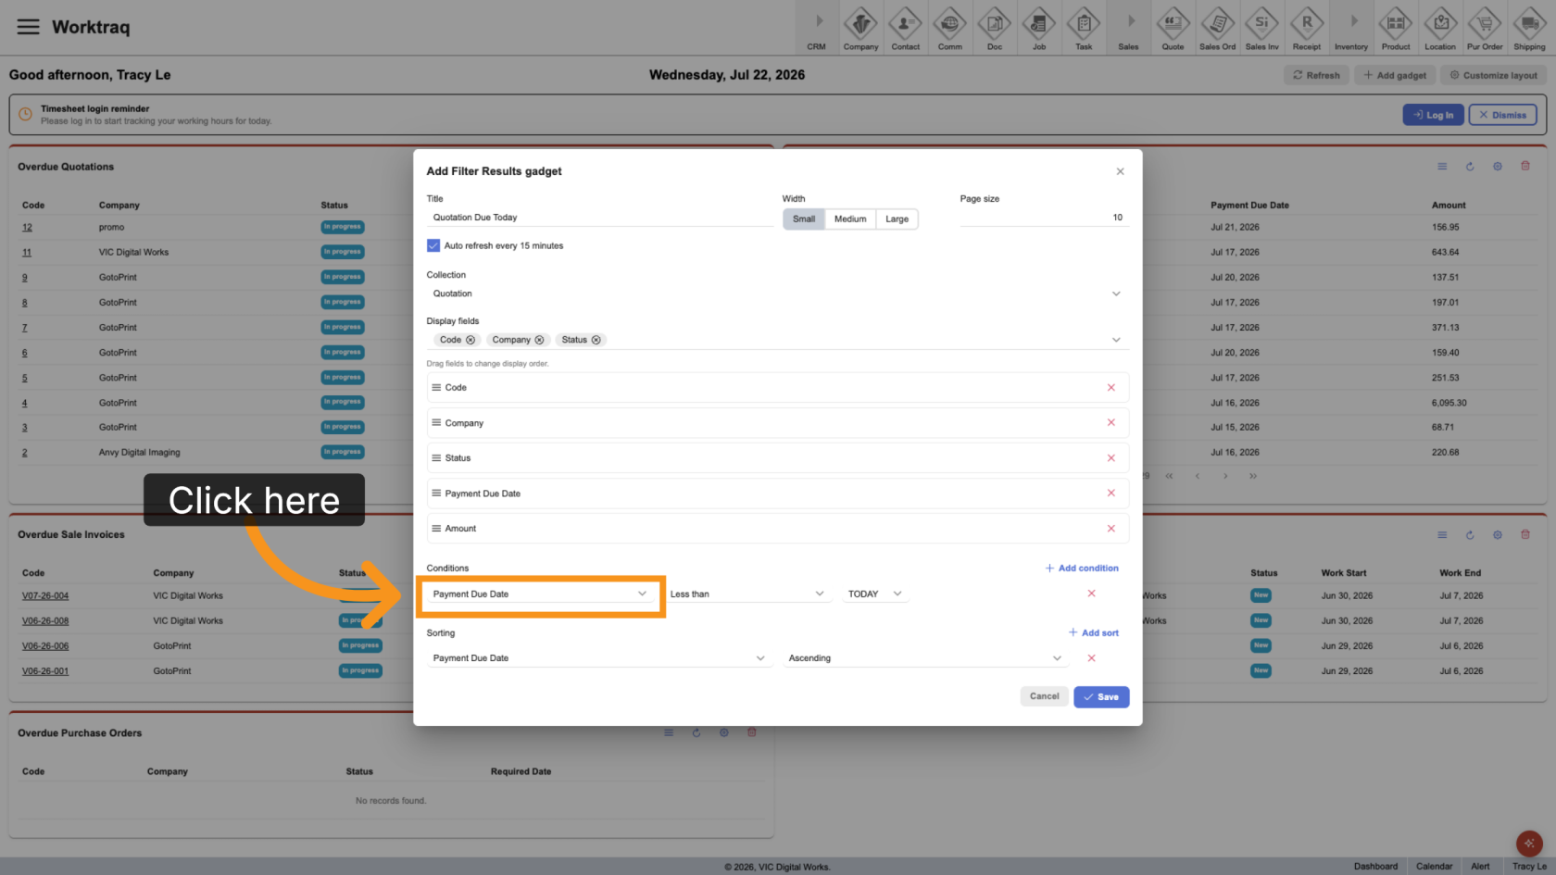Viewport: 1556px width, 875px height.
Task: Delete the Payment Due Date sort row
Action: click(x=1091, y=658)
